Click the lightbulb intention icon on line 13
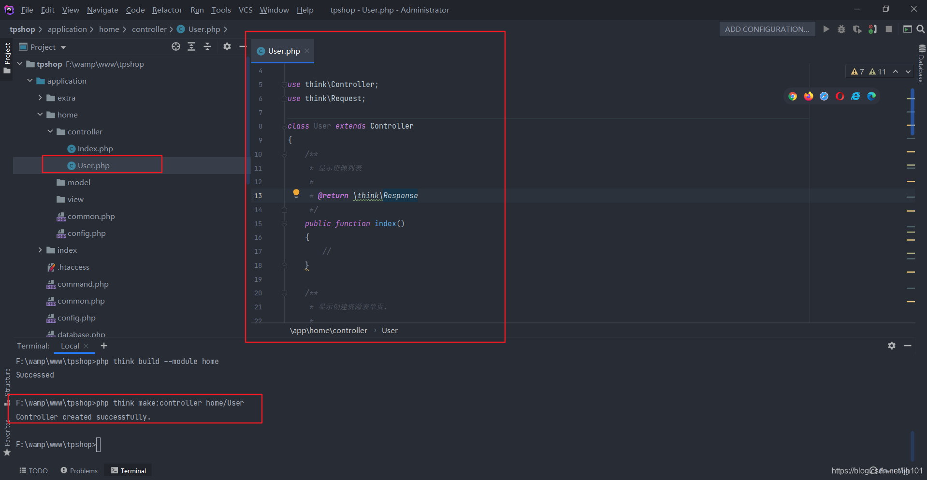This screenshot has height=480, width=927. (296, 194)
